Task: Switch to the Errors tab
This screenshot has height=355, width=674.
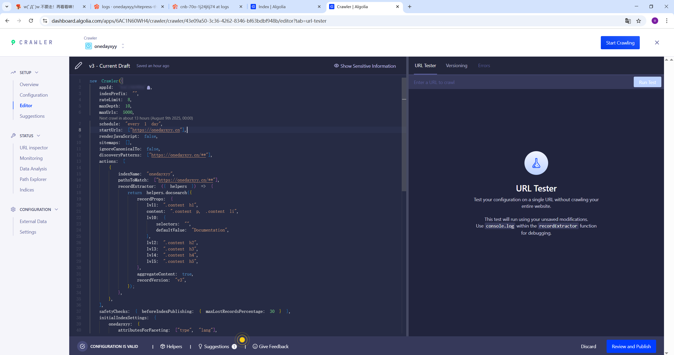Action: [x=484, y=66]
